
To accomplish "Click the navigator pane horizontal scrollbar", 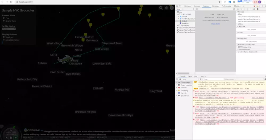I will pyautogui.click(x=183, y=73).
